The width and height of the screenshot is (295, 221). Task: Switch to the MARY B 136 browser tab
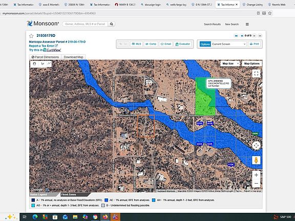(125, 5)
